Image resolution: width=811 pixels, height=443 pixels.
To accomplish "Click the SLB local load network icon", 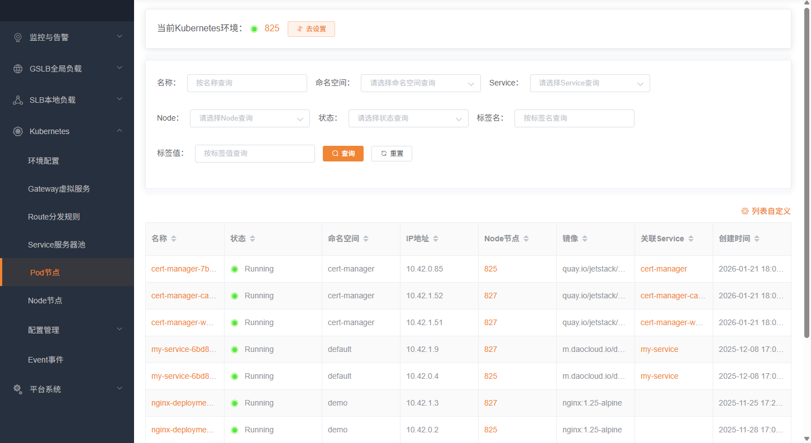I will click(18, 100).
